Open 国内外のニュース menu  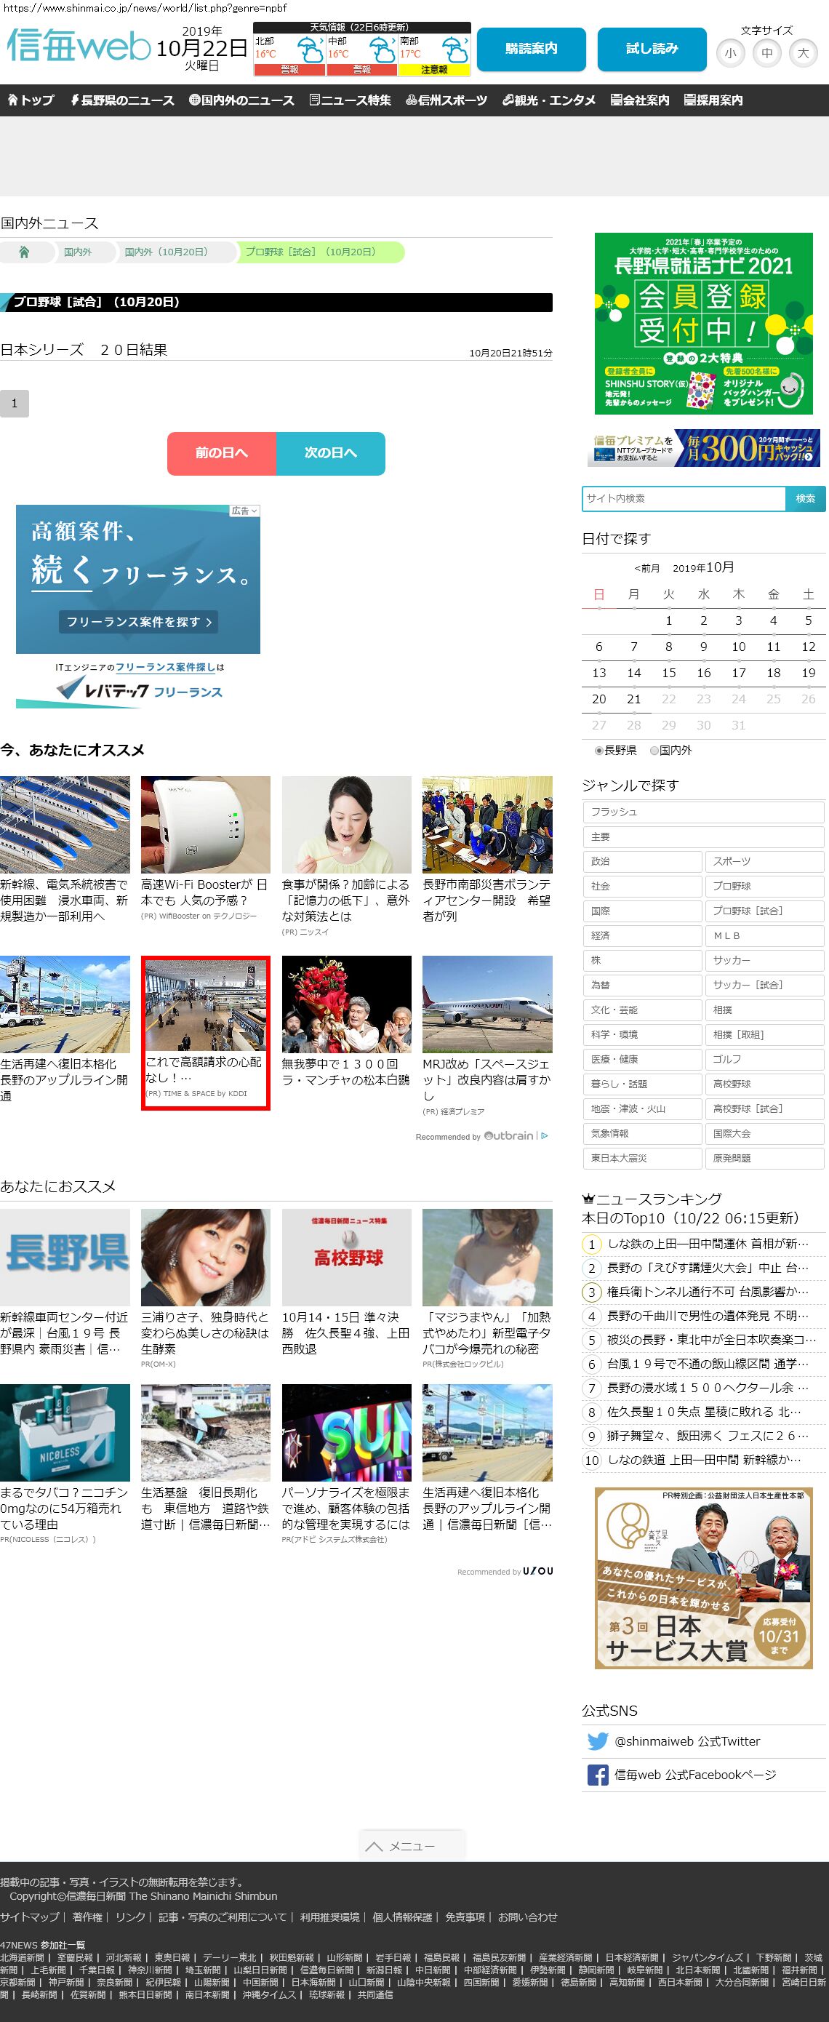click(241, 100)
